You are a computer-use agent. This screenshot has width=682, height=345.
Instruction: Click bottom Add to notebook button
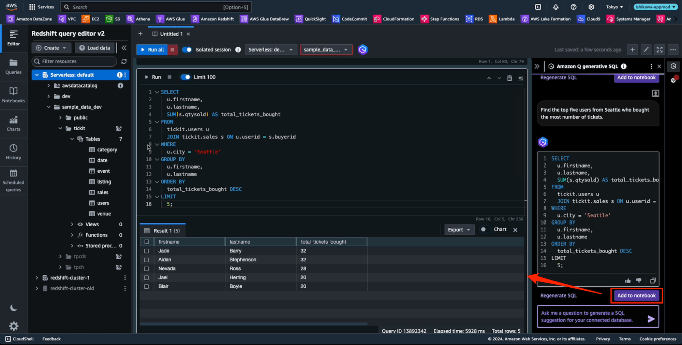[x=636, y=296]
